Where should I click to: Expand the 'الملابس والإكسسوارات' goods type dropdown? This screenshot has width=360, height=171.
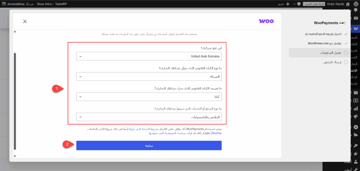coord(149,117)
